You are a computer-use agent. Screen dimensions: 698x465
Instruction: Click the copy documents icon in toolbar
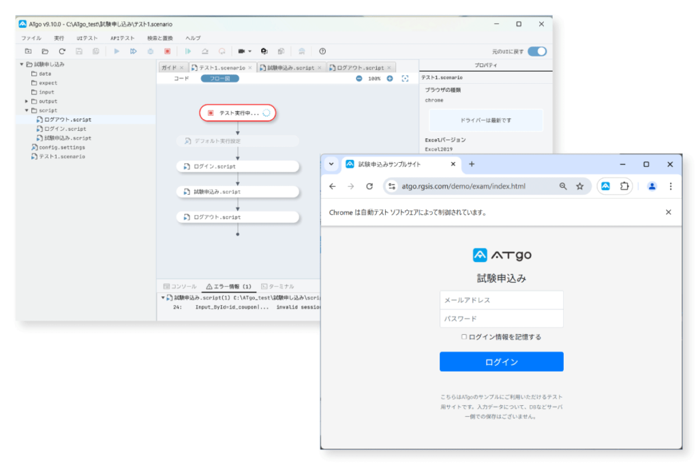click(281, 52)
